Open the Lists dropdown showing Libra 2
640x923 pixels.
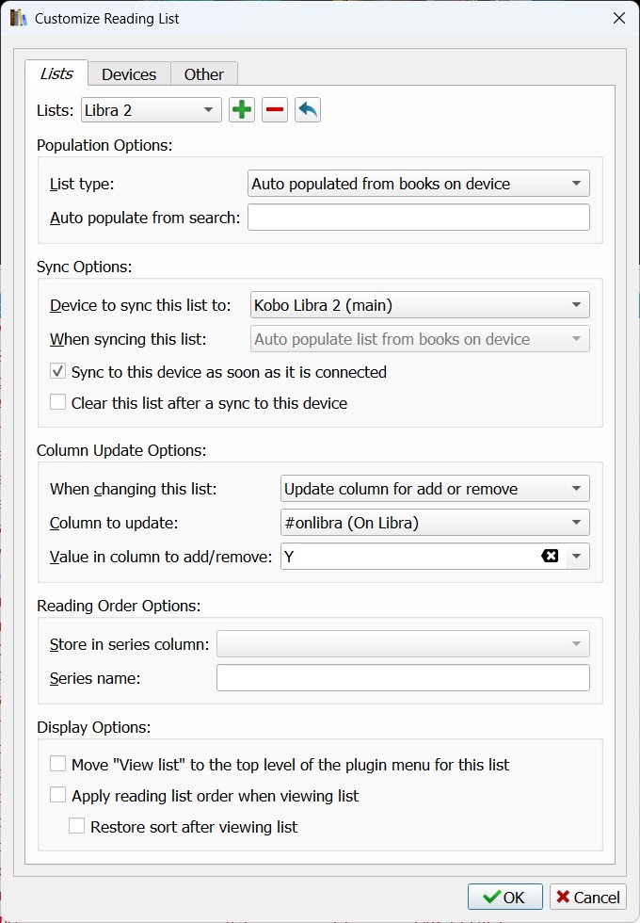152,110
